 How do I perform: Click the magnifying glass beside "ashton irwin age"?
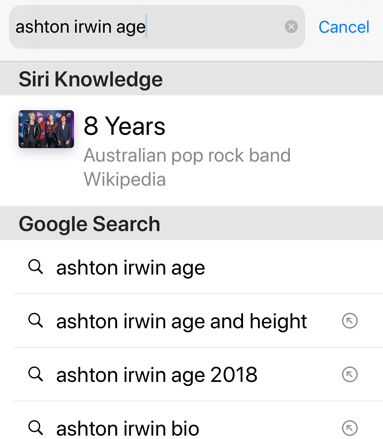click(x=36, y=267)
